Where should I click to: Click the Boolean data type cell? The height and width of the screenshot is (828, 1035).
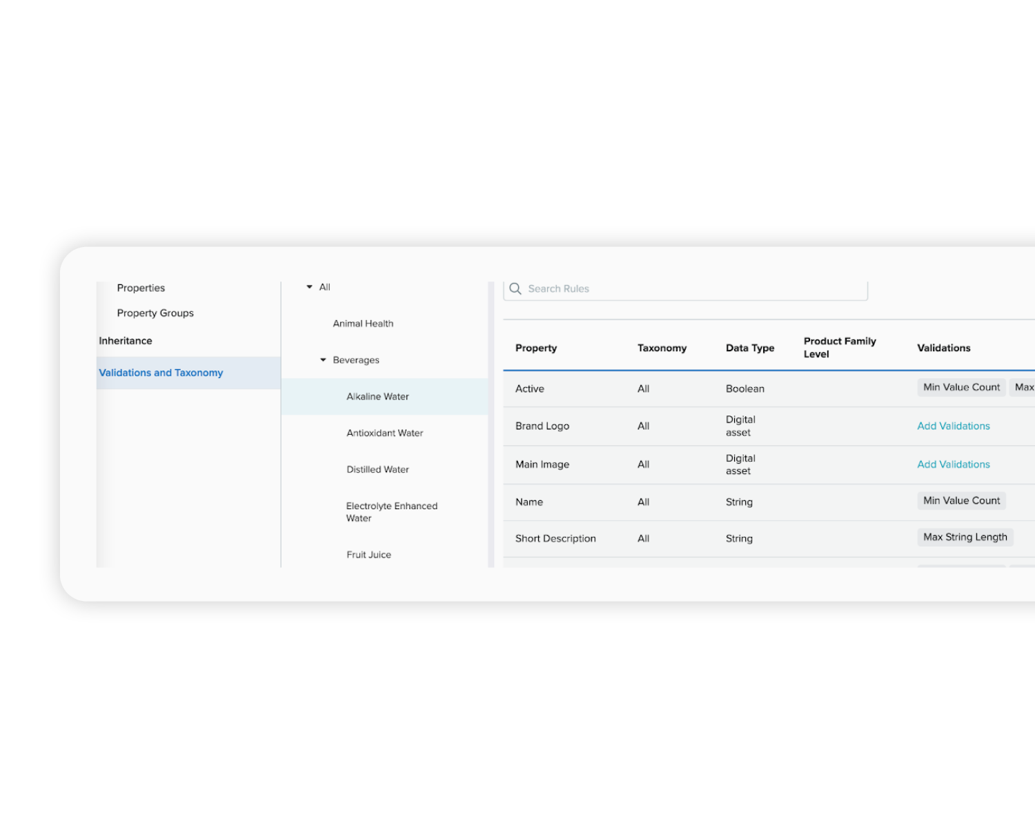[745, 389]
